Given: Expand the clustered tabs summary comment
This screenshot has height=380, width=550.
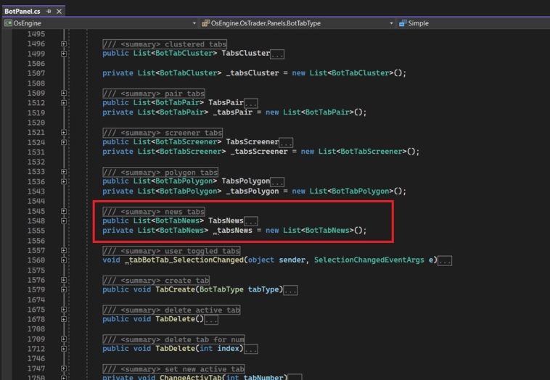Looking at the screenshot, I should [64, 44].
